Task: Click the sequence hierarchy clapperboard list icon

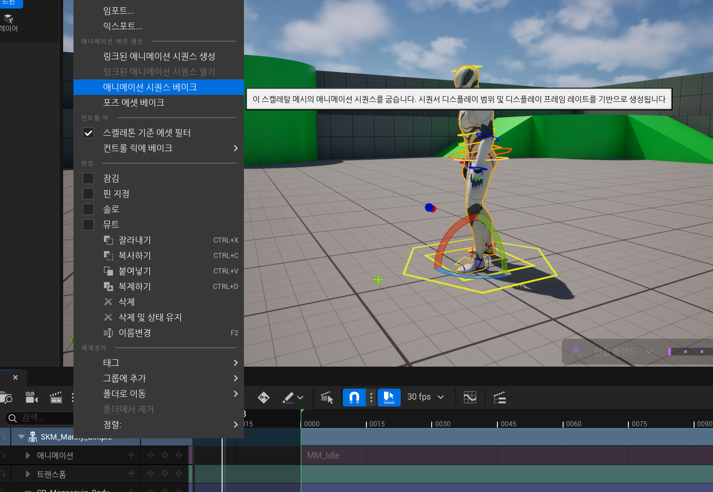Action: [x=500, y=398]
